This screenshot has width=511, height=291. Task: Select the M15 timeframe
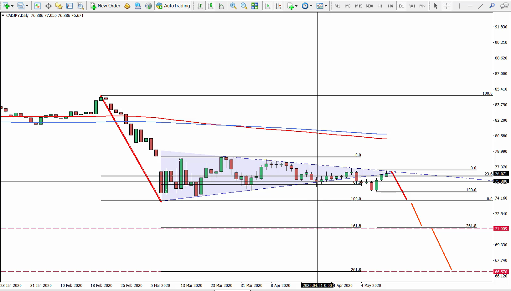(359, 6)
